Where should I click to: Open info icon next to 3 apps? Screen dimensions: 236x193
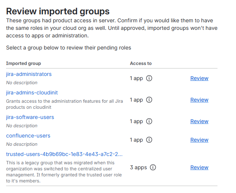[x=153, y=167]
